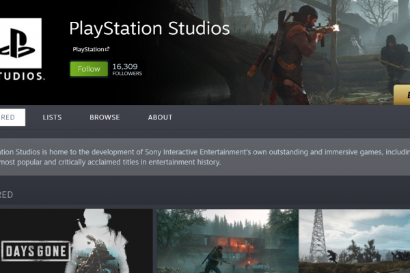Click the PlayStation Studios logo avatar

[x=21, y=49]
